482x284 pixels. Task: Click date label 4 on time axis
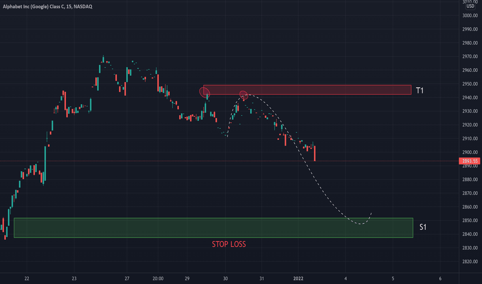(x=345, y=278)
